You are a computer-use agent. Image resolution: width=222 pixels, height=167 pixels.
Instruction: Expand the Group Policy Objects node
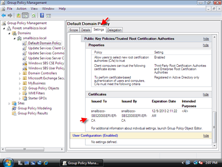coord(20,88)
